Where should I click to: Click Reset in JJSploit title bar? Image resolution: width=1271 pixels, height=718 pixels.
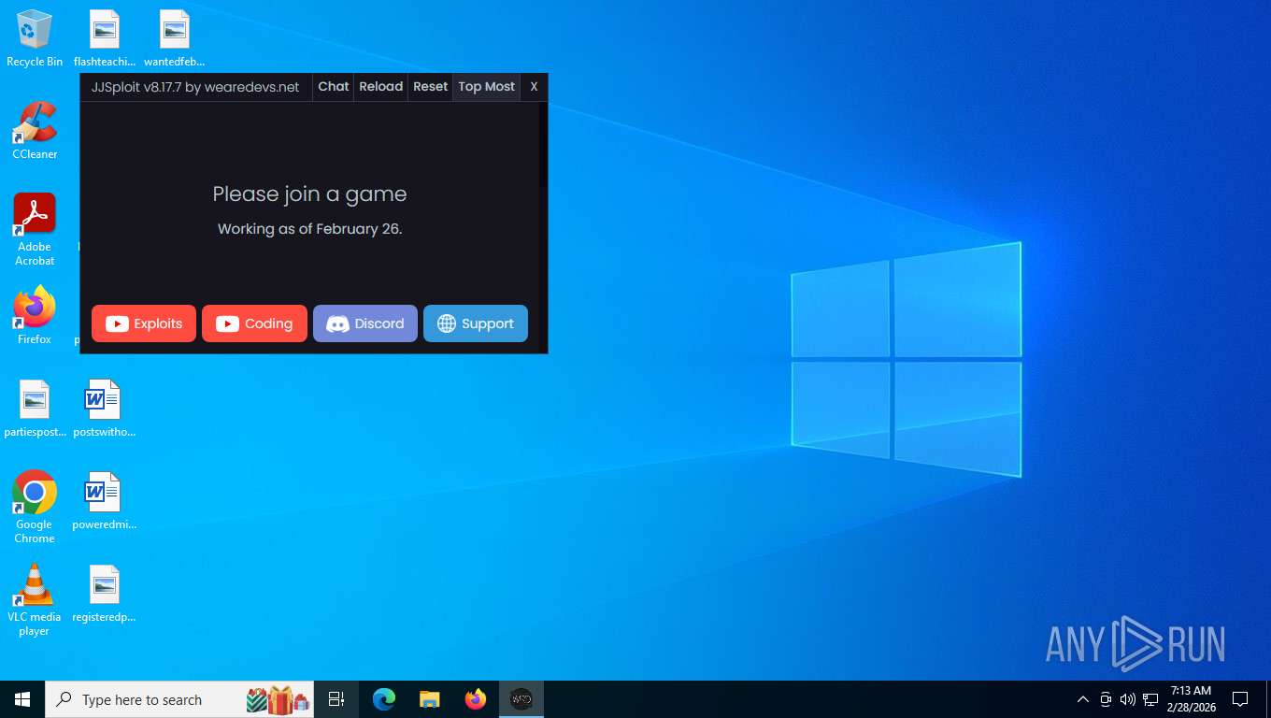(431, 86)
